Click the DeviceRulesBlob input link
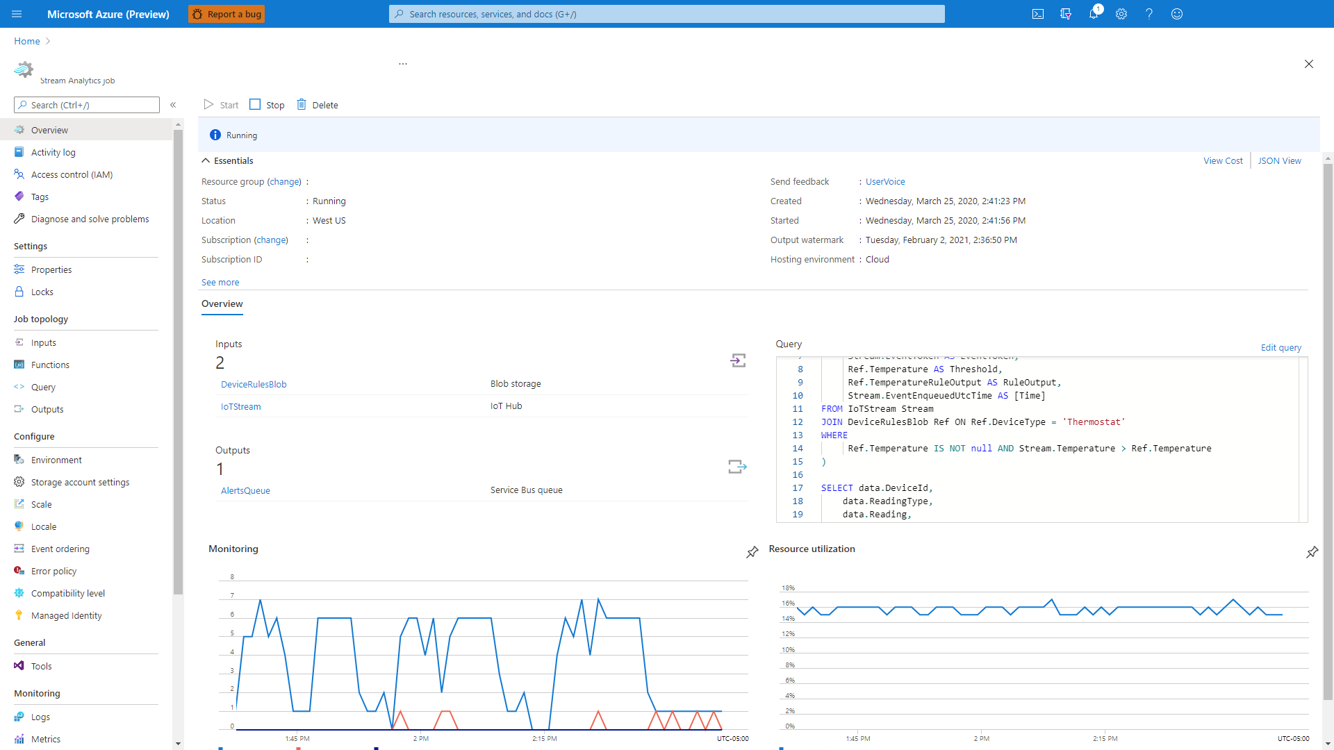The image size is (1334, 750). 253,384
